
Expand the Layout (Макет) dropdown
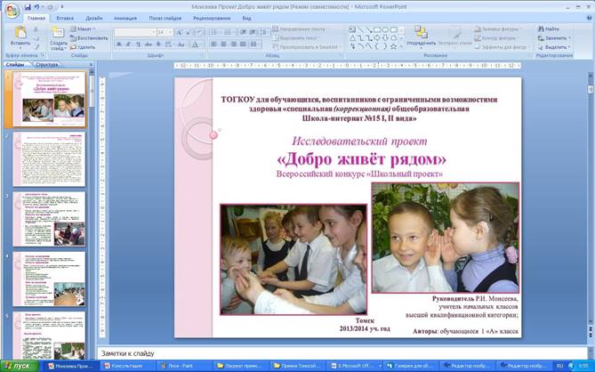point(83,29)
